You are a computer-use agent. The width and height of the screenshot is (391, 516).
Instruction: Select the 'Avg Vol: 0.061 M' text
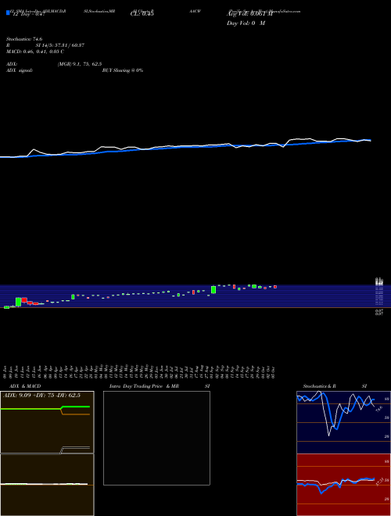point(250,14)
